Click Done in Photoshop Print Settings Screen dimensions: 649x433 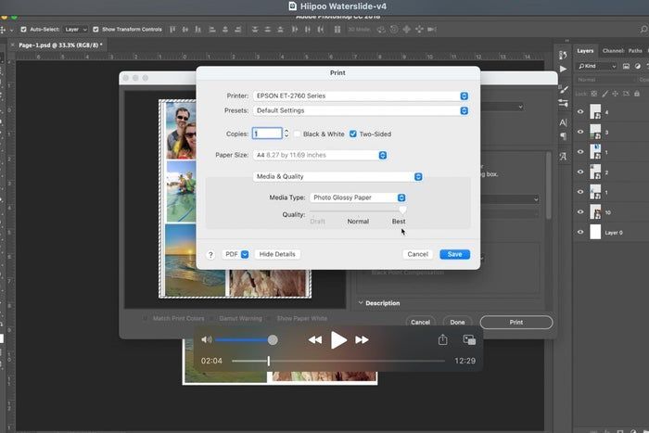tap(457, 322)
